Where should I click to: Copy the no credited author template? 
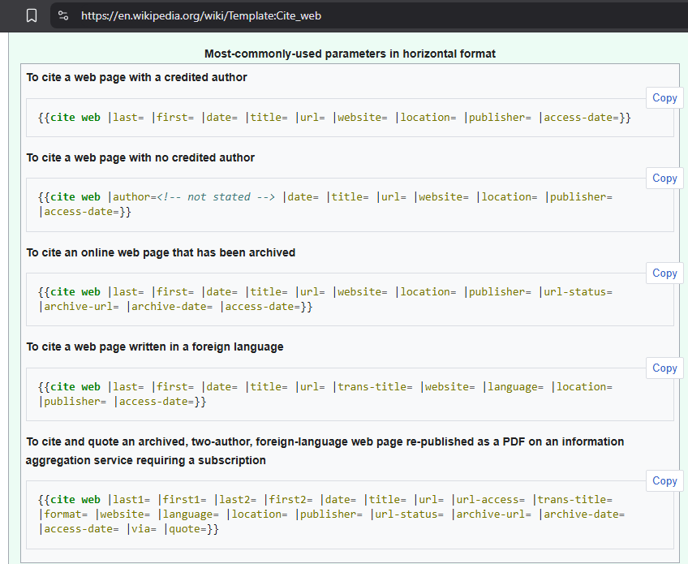coord(664,179)
